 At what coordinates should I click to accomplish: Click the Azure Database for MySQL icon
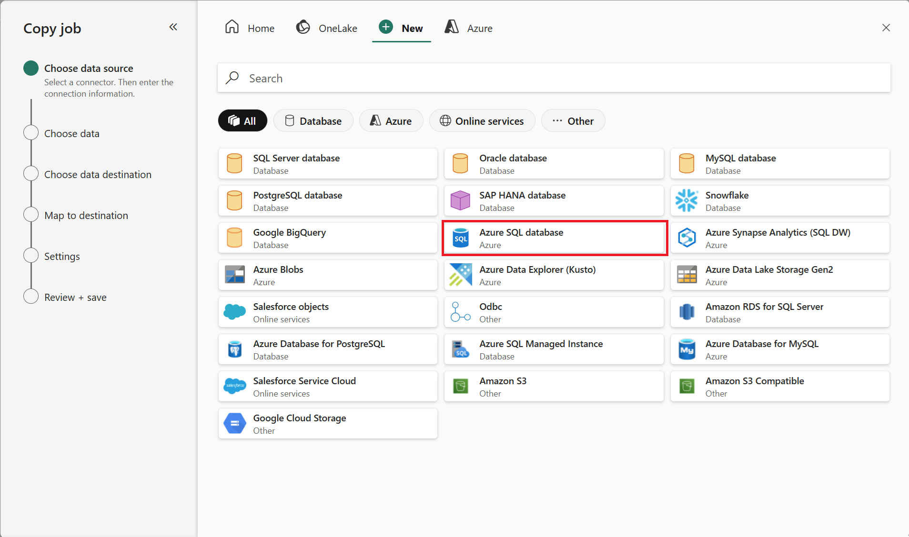click(x=687, y=349)
